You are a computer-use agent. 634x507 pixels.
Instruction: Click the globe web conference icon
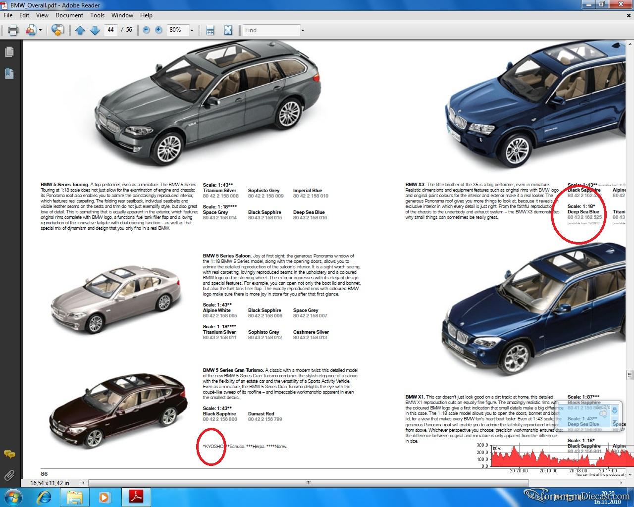[x=57, y=30]
